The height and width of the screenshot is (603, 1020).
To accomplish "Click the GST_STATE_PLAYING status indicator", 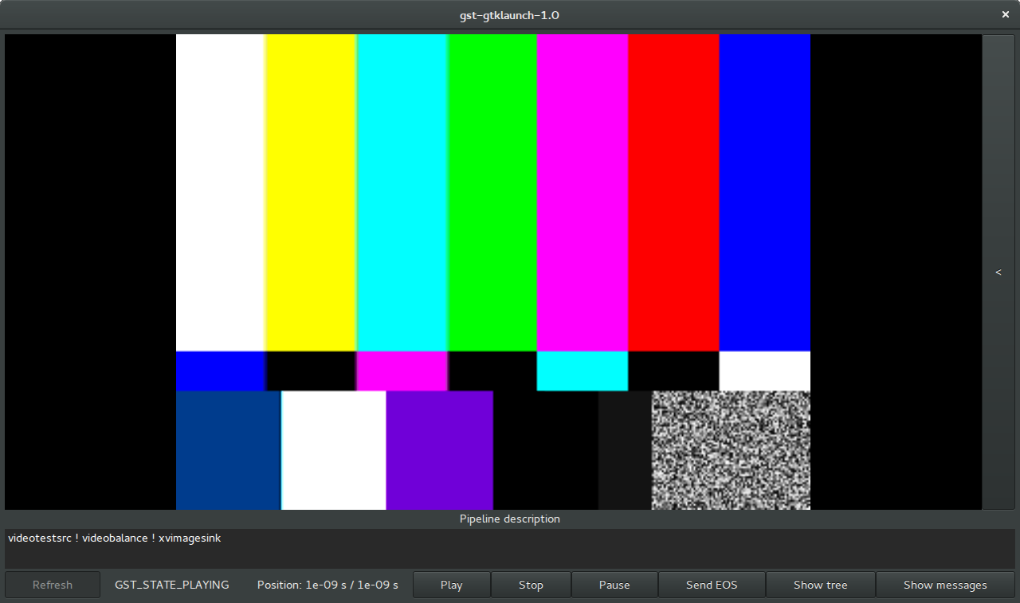I will (171, 584).
